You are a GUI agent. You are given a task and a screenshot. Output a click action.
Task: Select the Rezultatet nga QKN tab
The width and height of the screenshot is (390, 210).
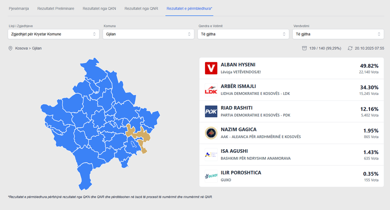pyautogui.click(x=99, y=8)
